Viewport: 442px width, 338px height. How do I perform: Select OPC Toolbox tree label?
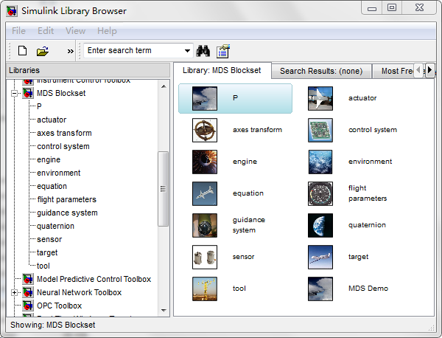(x=59, y=306)
